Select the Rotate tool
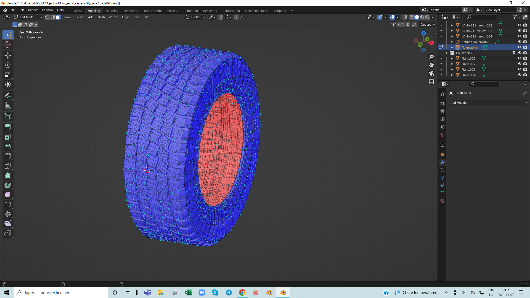This screenshot has width=530, height=298. [8, 65]
